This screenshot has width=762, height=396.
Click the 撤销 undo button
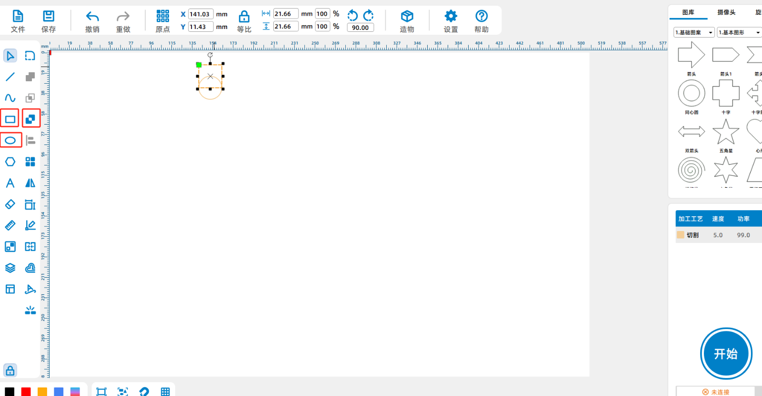point(92,21)
